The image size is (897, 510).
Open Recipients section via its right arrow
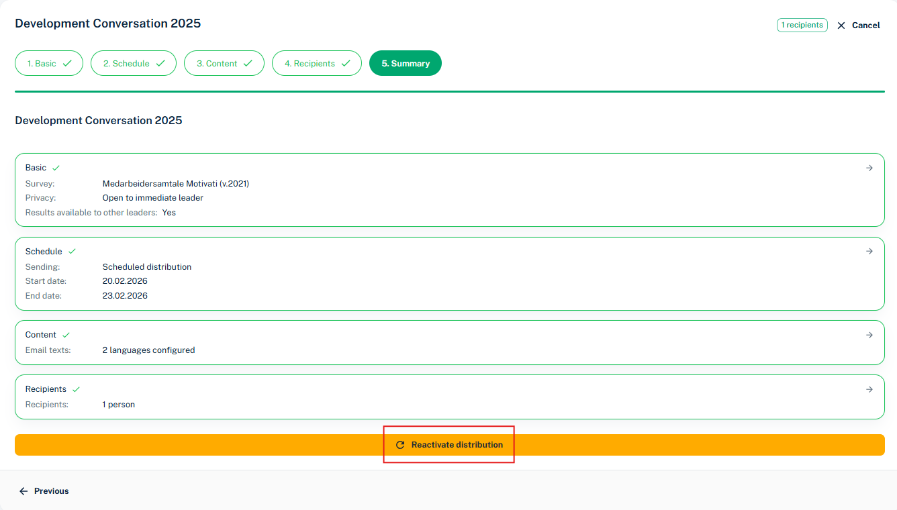pyautogui.click(x=869, y=389)
